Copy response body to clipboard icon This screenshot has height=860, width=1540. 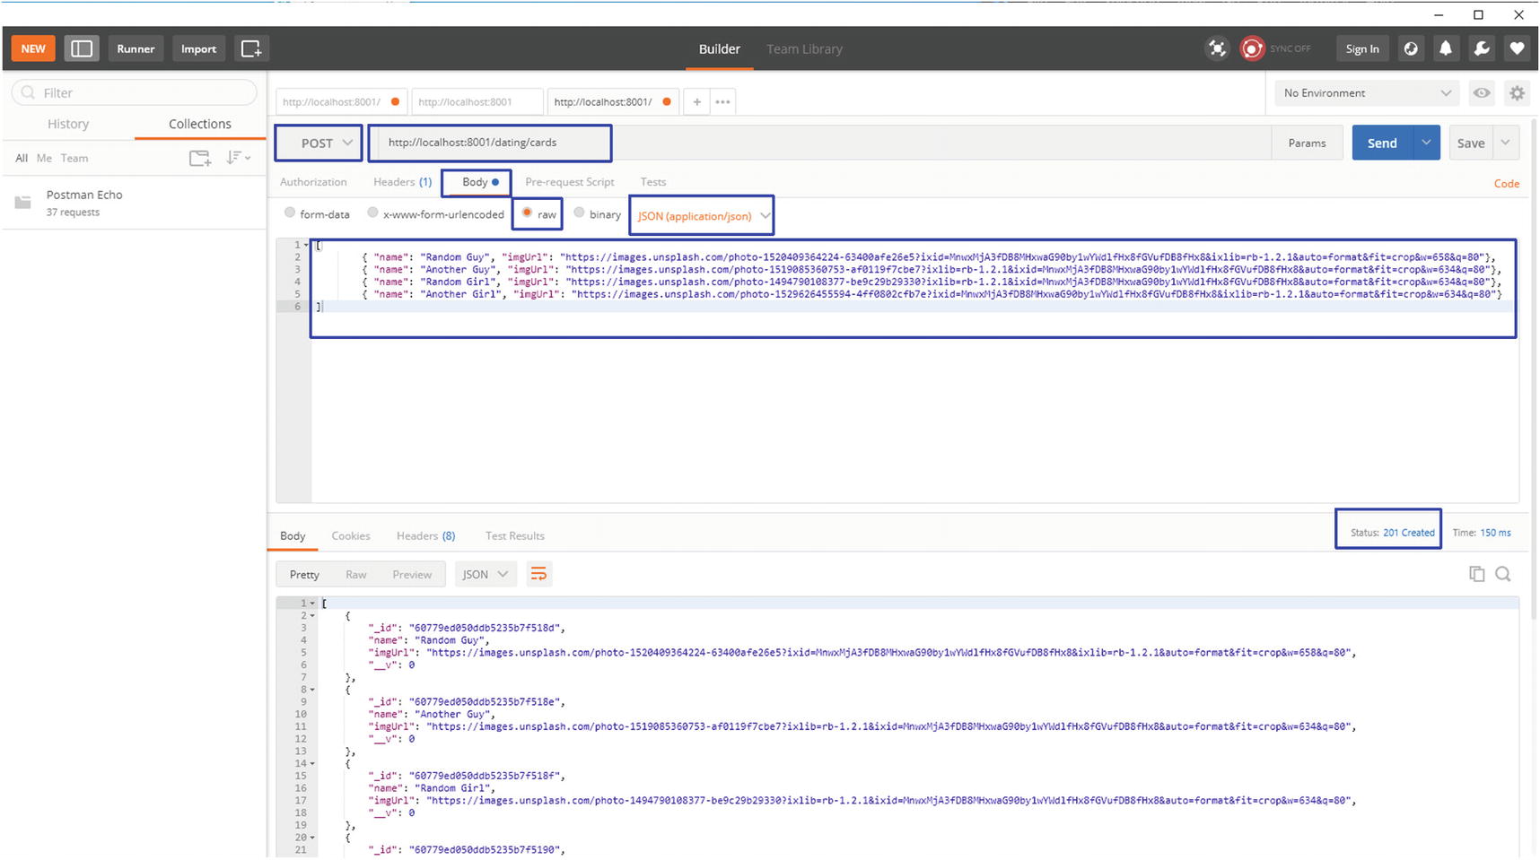[x=1476, y=574]
